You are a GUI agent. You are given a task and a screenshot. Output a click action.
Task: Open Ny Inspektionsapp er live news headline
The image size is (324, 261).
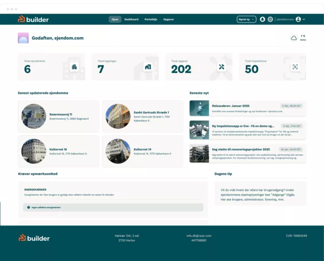[243, 126]
